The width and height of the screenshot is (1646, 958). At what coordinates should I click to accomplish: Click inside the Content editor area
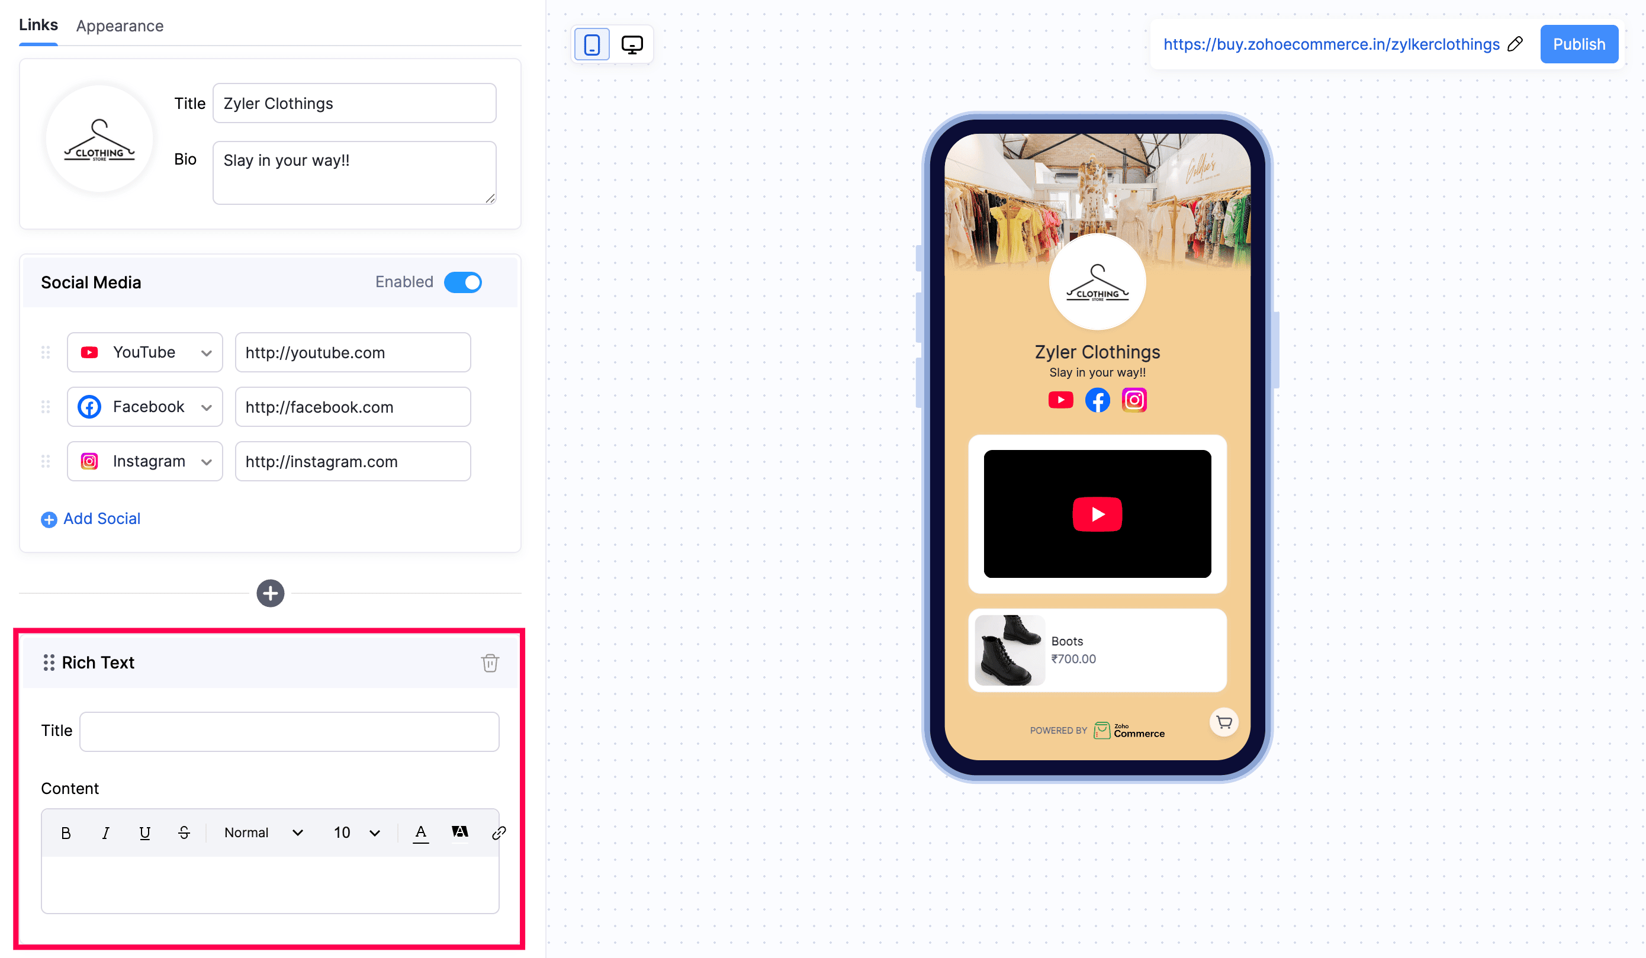pos(270,884)
